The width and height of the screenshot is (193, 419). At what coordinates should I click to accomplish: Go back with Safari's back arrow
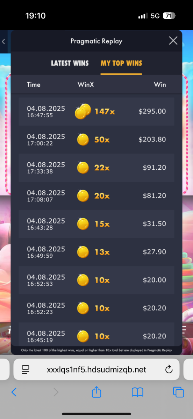coord(14,392)
